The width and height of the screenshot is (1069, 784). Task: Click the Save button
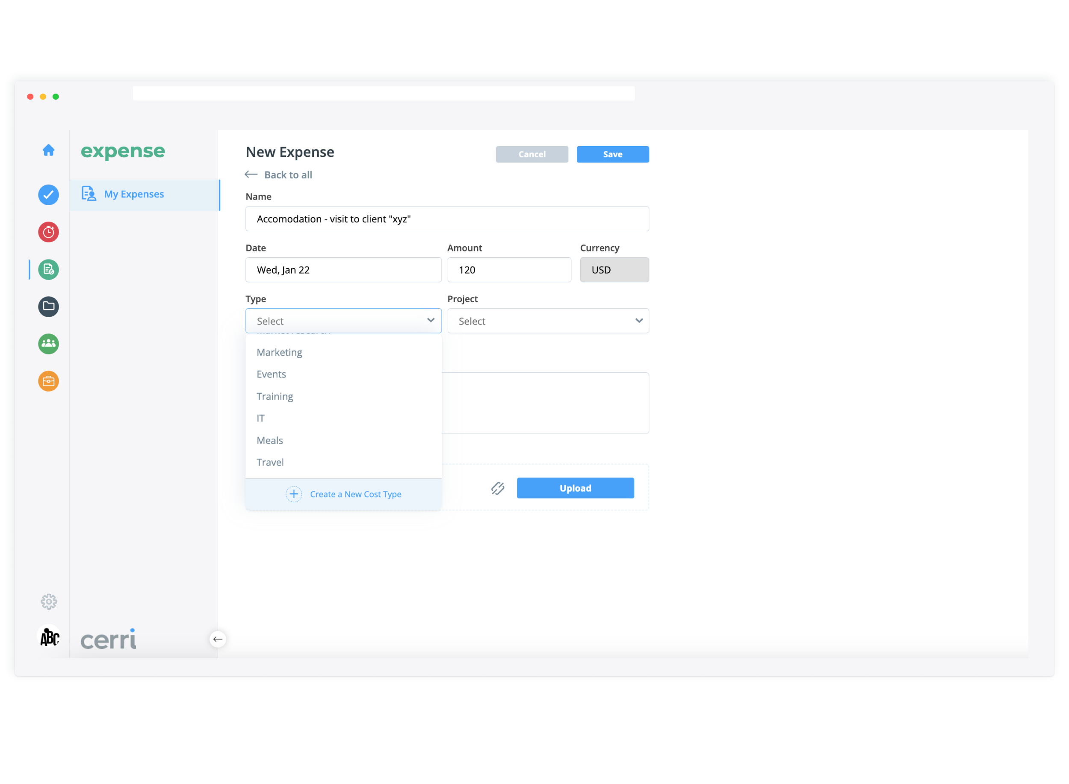612,154
